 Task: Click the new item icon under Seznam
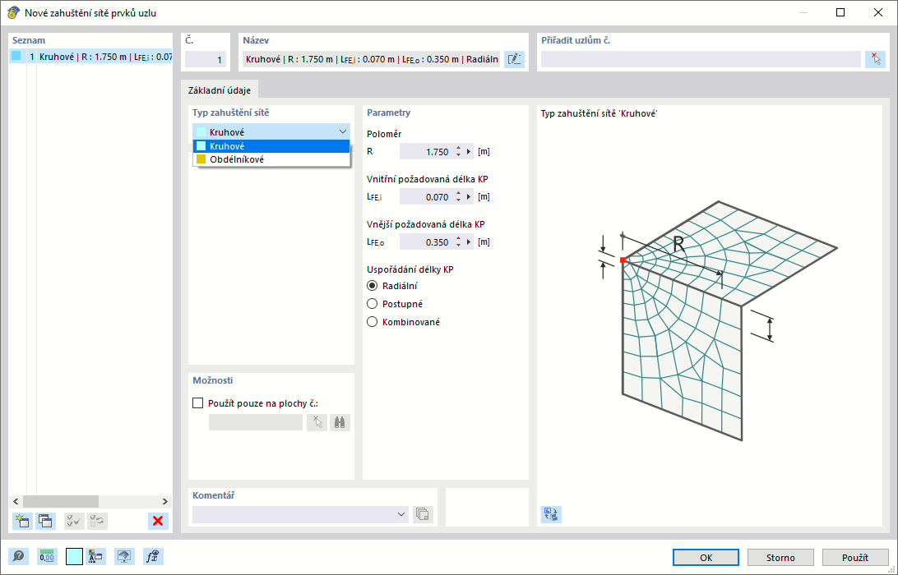(21, 521)
